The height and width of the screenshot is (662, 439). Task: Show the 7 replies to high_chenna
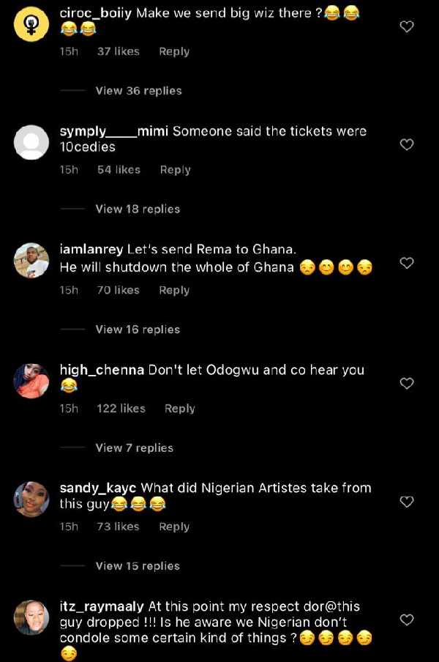click(x=133, y=447)
